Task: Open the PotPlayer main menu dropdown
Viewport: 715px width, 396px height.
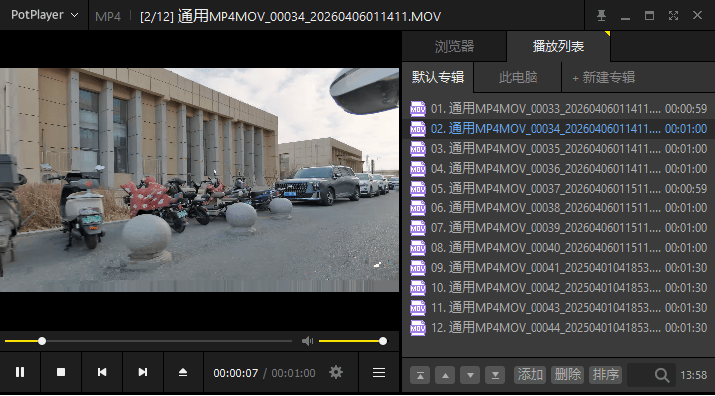Action: pos(44,15)
